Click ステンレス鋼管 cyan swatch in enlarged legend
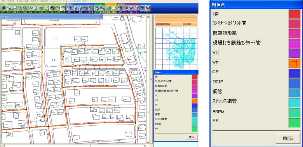 point(294,103)
